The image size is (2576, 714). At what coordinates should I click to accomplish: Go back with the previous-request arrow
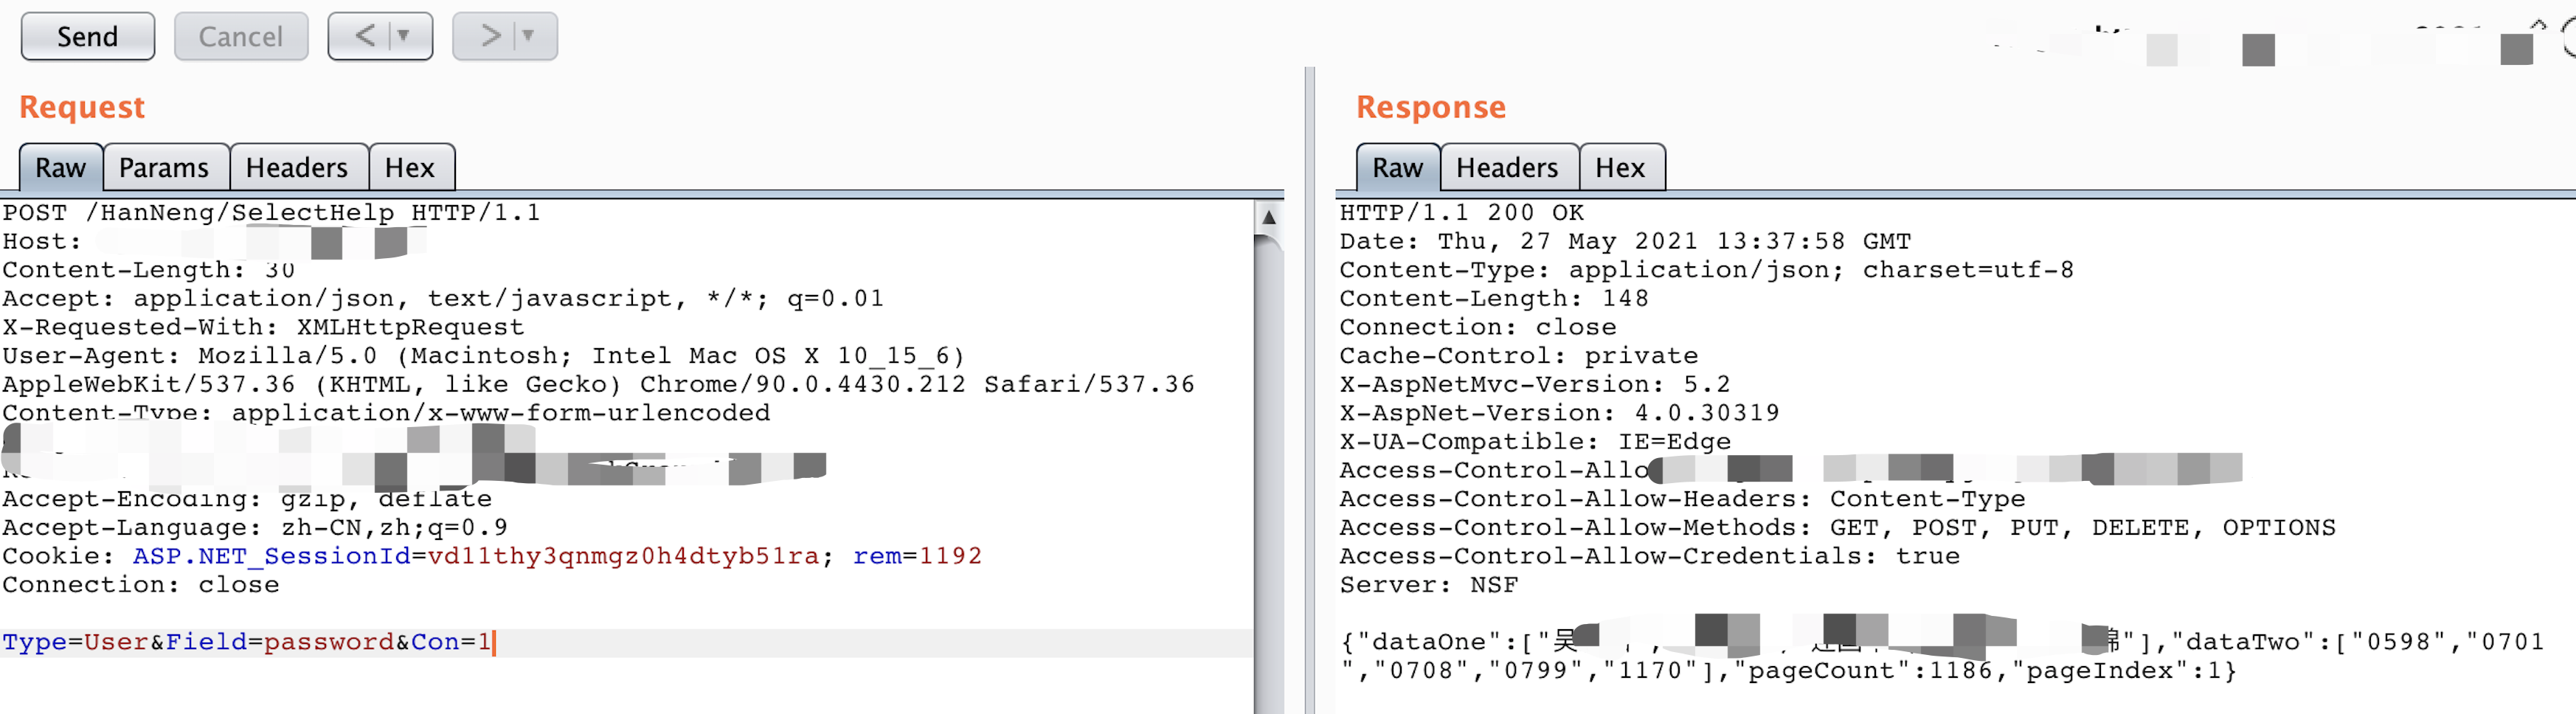pyautogui.click(x=364, y=37)
